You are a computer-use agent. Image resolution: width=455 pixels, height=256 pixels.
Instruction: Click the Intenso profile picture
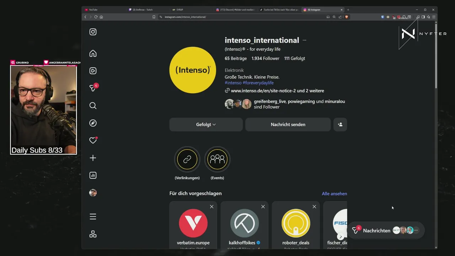[x=193, y=70]
